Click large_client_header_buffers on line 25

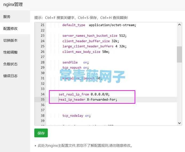click(88, 46)
